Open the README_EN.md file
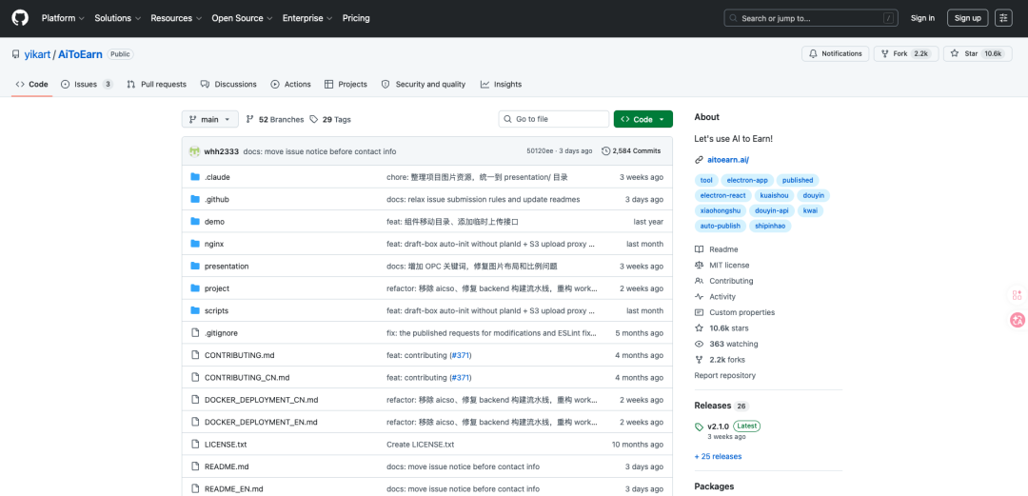1028x496 pixels. [234, 489]
